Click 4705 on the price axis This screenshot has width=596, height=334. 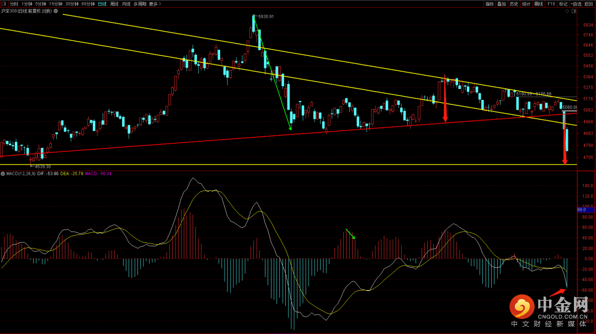pyautogui.click(x=588, y=157)
